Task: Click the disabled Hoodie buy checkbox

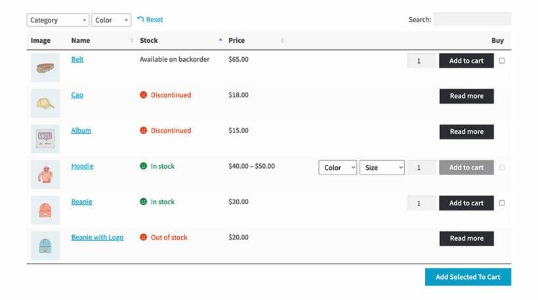Action: (x=502, y=167)
